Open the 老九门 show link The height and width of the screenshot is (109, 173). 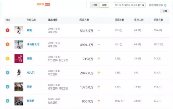(x=31, y=73)
